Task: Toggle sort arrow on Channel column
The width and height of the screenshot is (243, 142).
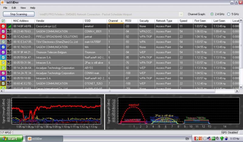Action: tap(122, 21)
